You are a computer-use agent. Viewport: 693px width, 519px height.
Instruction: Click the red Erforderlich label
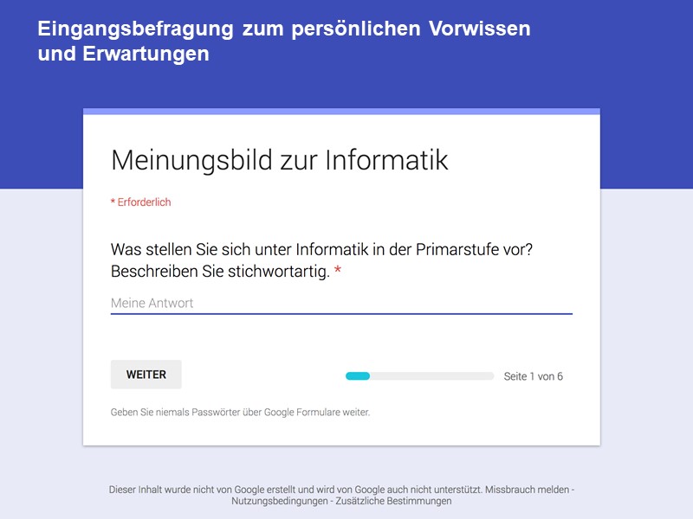[140, 201]
